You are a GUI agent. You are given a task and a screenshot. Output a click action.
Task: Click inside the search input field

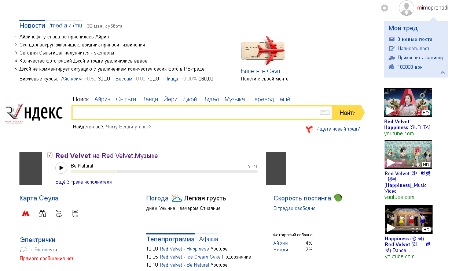(196, 113)
